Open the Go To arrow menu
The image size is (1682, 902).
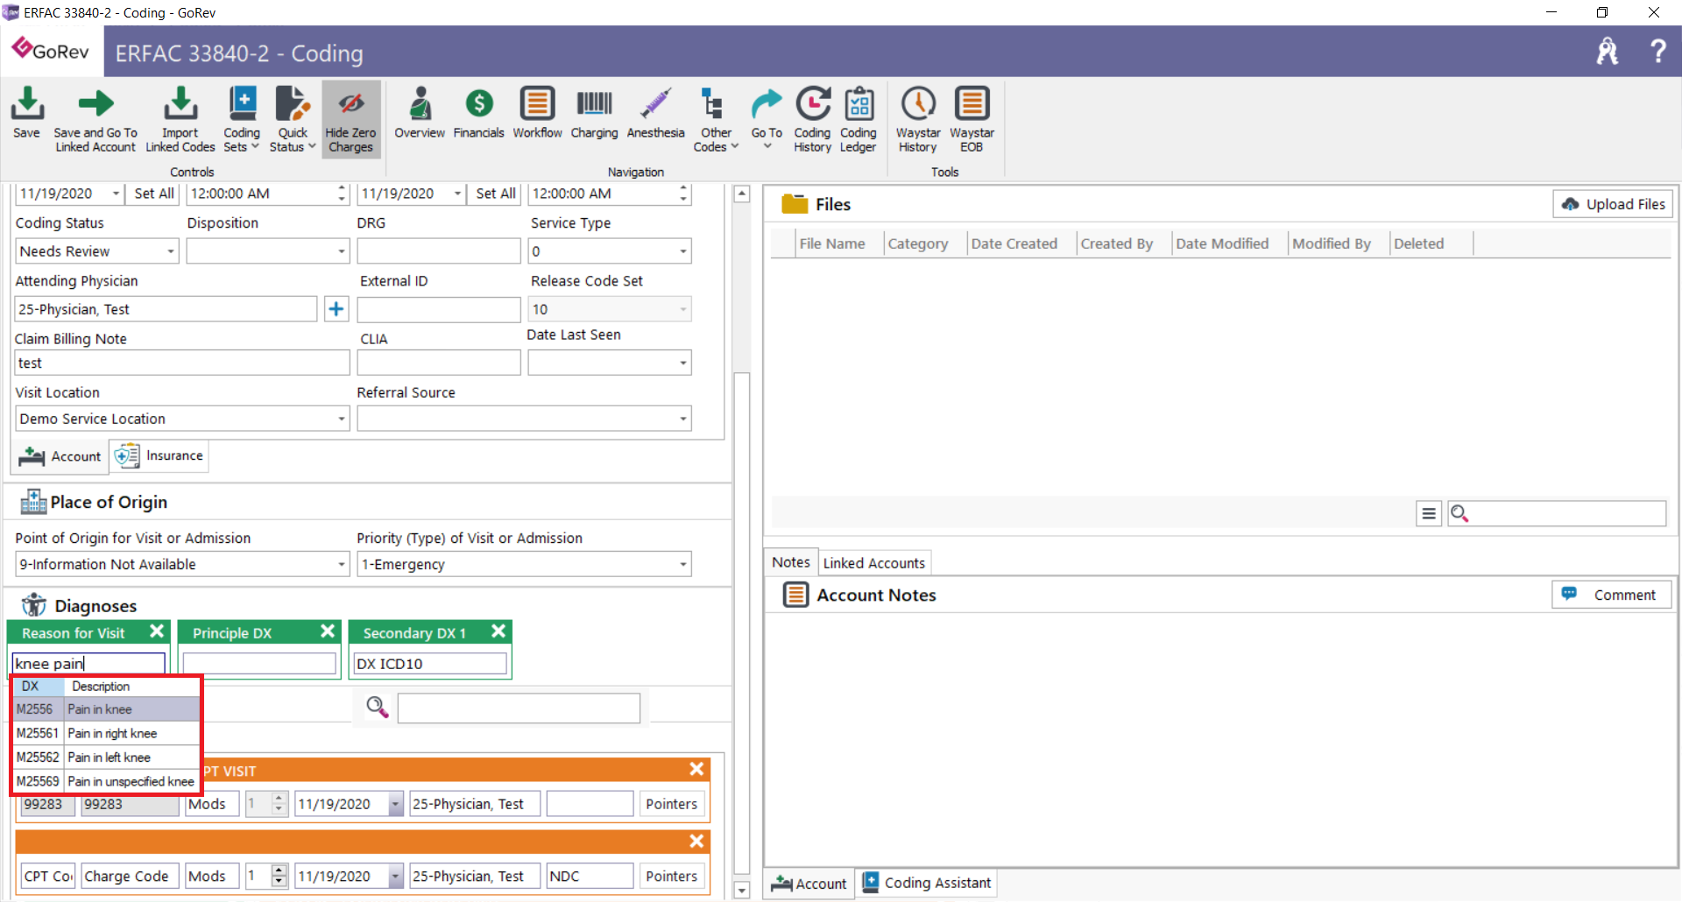tap(767, 120)
